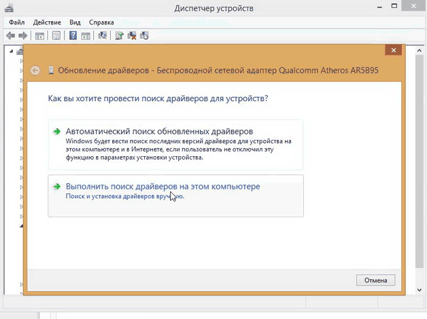
Task: Click the uninstall device toolbar icon
Action: [132, 35]
